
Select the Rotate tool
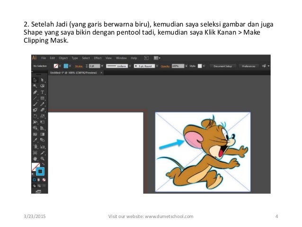click(x=35, y=116)
